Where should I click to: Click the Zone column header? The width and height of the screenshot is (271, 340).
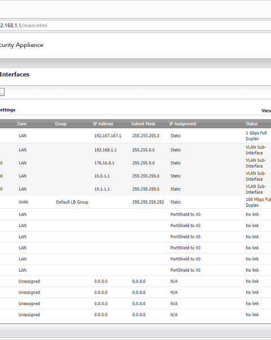(21, 124)
